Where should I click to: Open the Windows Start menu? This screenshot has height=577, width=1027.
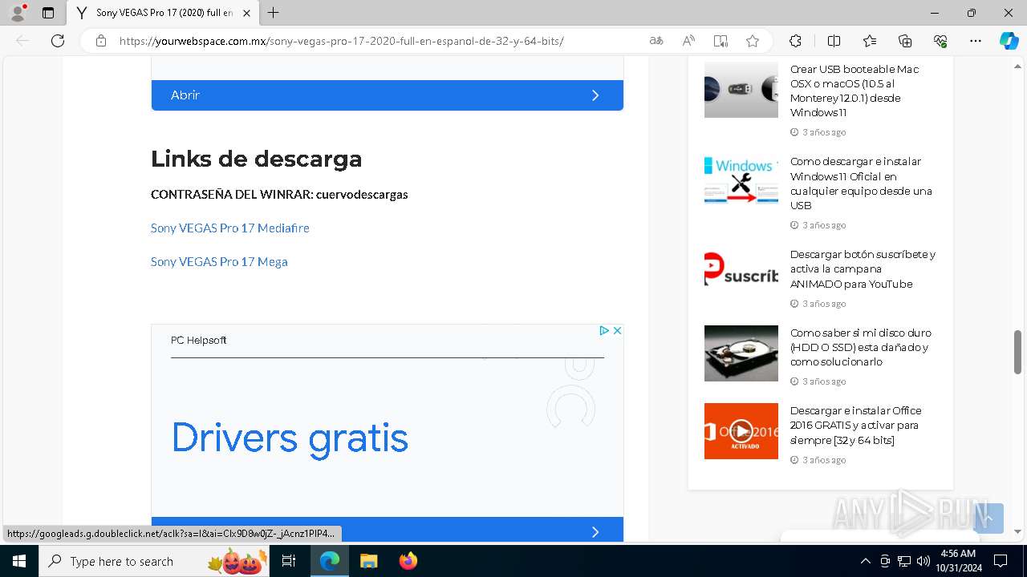tap(18, 561)
